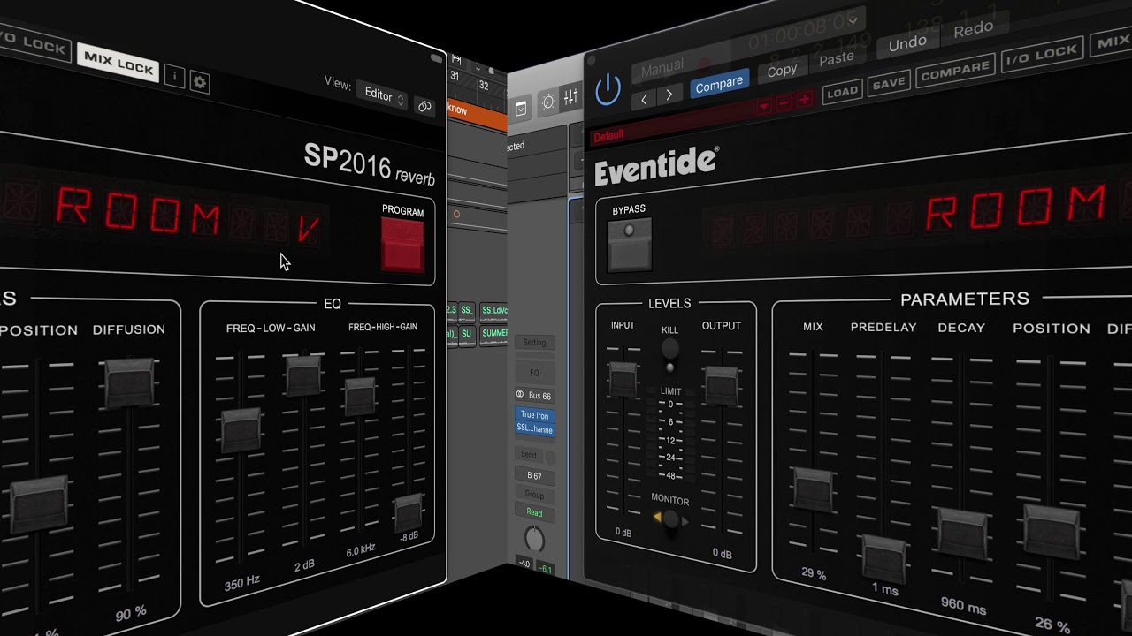Open the True Iron plugin slot
This screenshot has height=636, width=1132.
coord(535,415)
